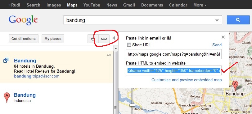Open bandung.tripadvisor.com link
This screenshot has height=114, width=252.
(x=37, y=76)
